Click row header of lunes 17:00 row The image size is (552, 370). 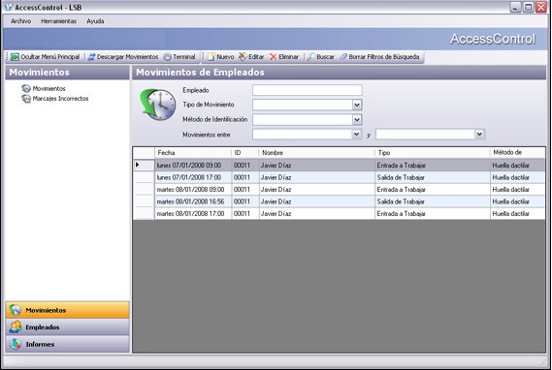144,177
